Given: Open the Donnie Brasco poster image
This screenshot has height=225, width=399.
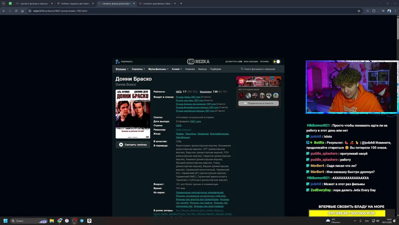Looking at the screenshot, I should point(133,114).
